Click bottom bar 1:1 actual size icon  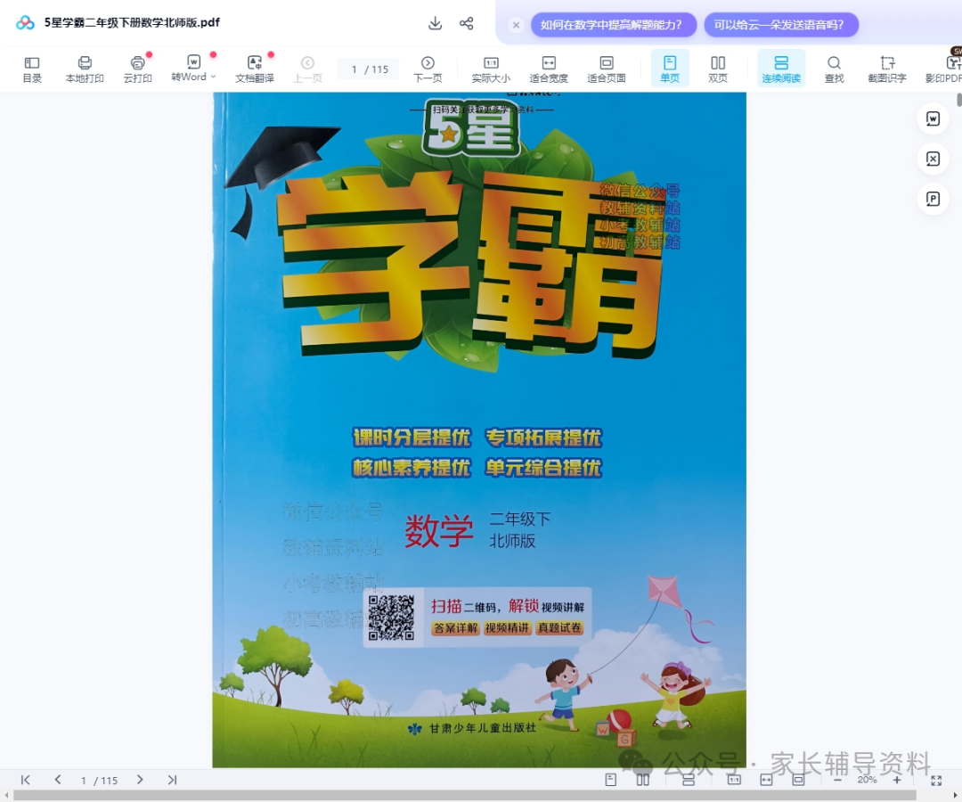click(x=734, y=780)
